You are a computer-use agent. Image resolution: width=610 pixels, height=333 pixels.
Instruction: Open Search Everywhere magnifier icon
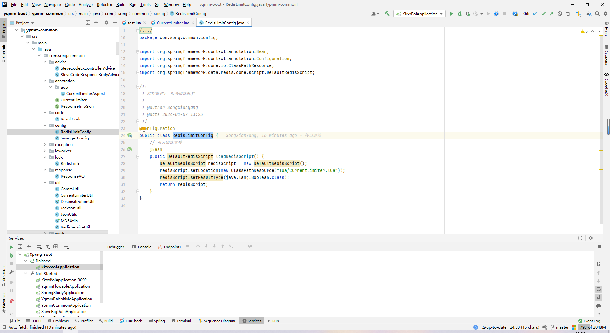(x=597, y=14)
